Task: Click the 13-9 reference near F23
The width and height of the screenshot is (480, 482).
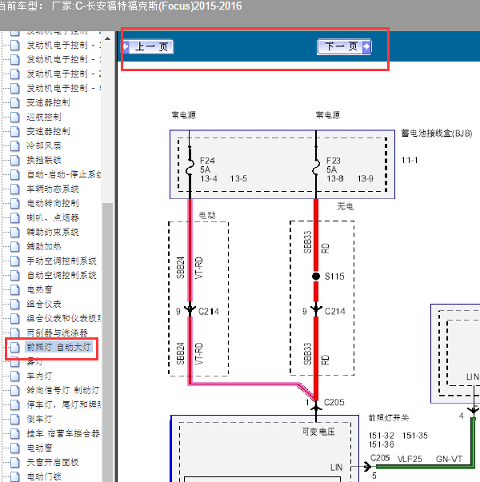Action: (366, 178)
